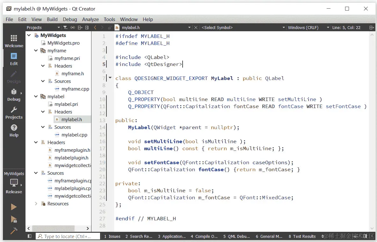Close the Projects side pane
Screen dimensions: 377x242
[x=87, y=27]
